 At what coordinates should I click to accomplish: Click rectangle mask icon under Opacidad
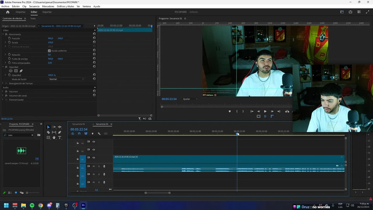16,71
